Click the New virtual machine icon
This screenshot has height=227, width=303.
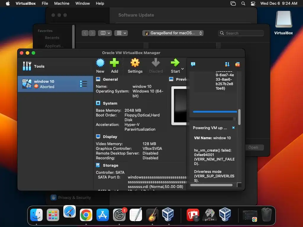[x=100, y=63]
